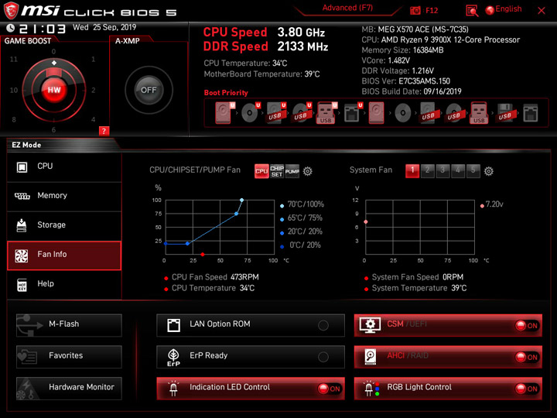Click the CPU Fan Speed 473RPM reading
The height and width of the screenshot is (418, 557).
pos(215,277)
